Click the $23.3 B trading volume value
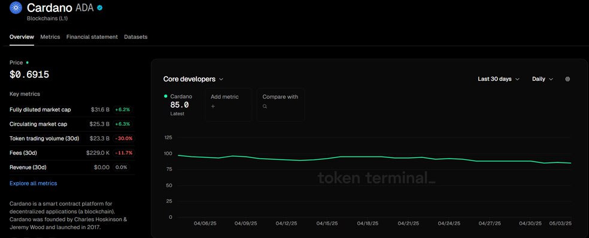Viewport: 589px width, 238px height. click(x=100, y=139)
